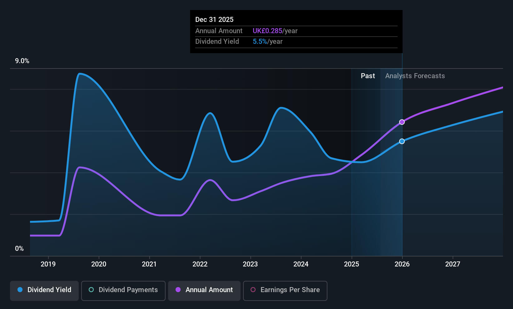The height and width of the screenshot is (309, 513).
Task: Click the Past region label
Action: (368, 76)
